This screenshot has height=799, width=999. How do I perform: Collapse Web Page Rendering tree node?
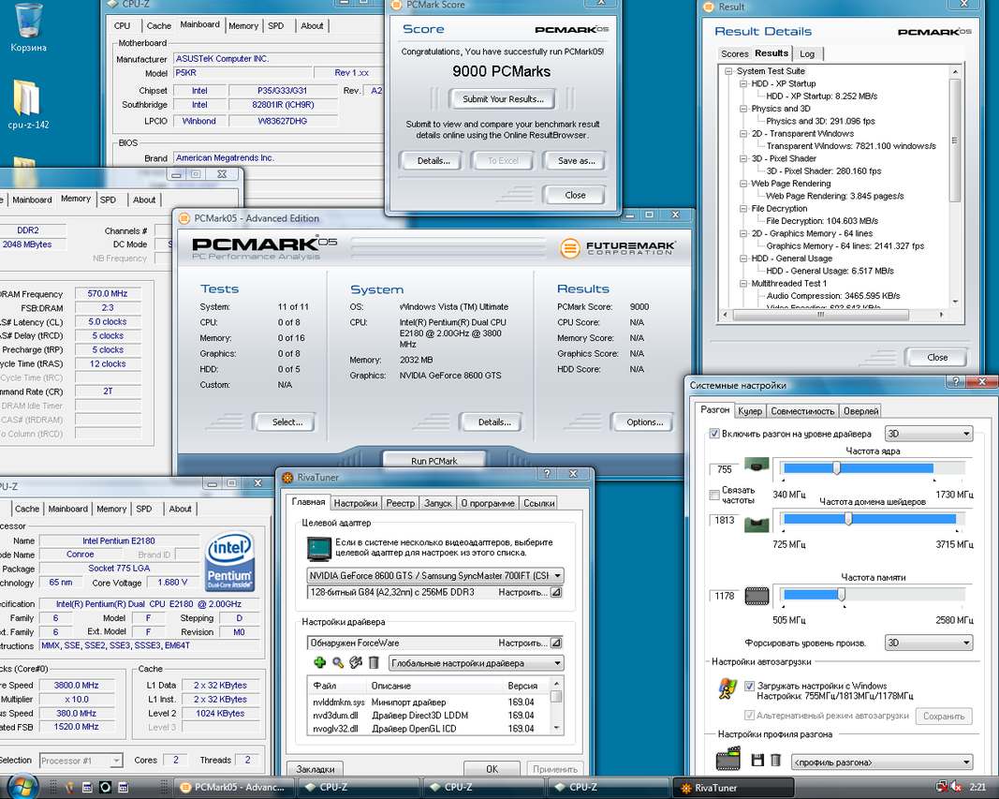point(742,184)
